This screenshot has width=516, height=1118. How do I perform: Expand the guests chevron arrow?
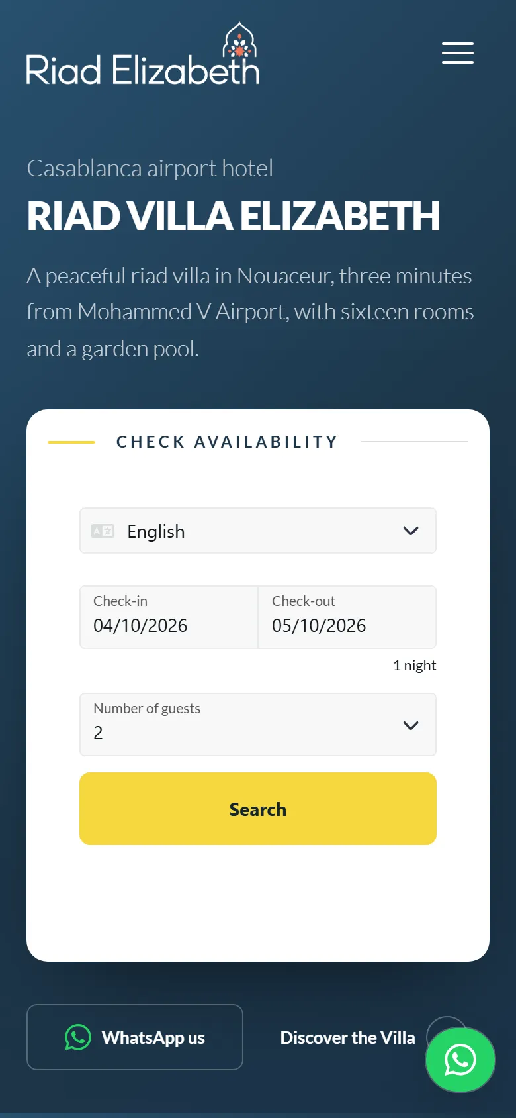411,725
